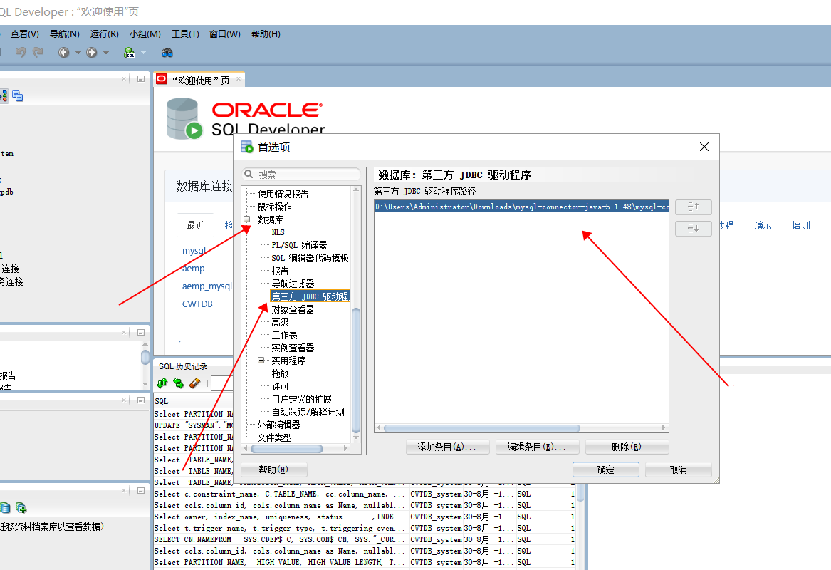Click the 演示 link on the welcome page
Viewport: 831px width, 570px height.
coord(763,225)
